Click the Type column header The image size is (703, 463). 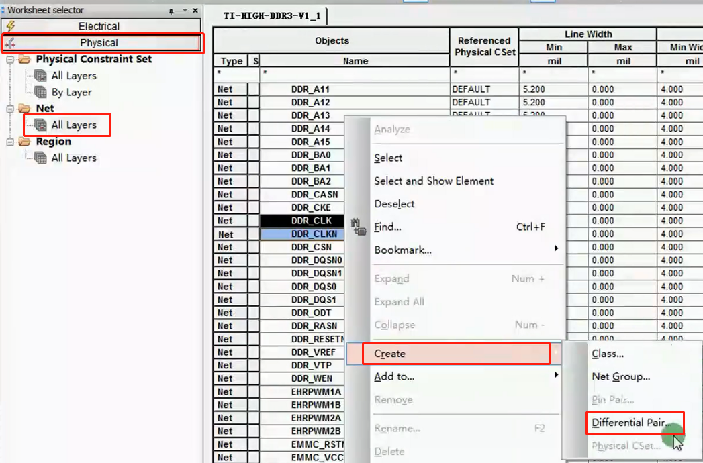click(232, 61)
